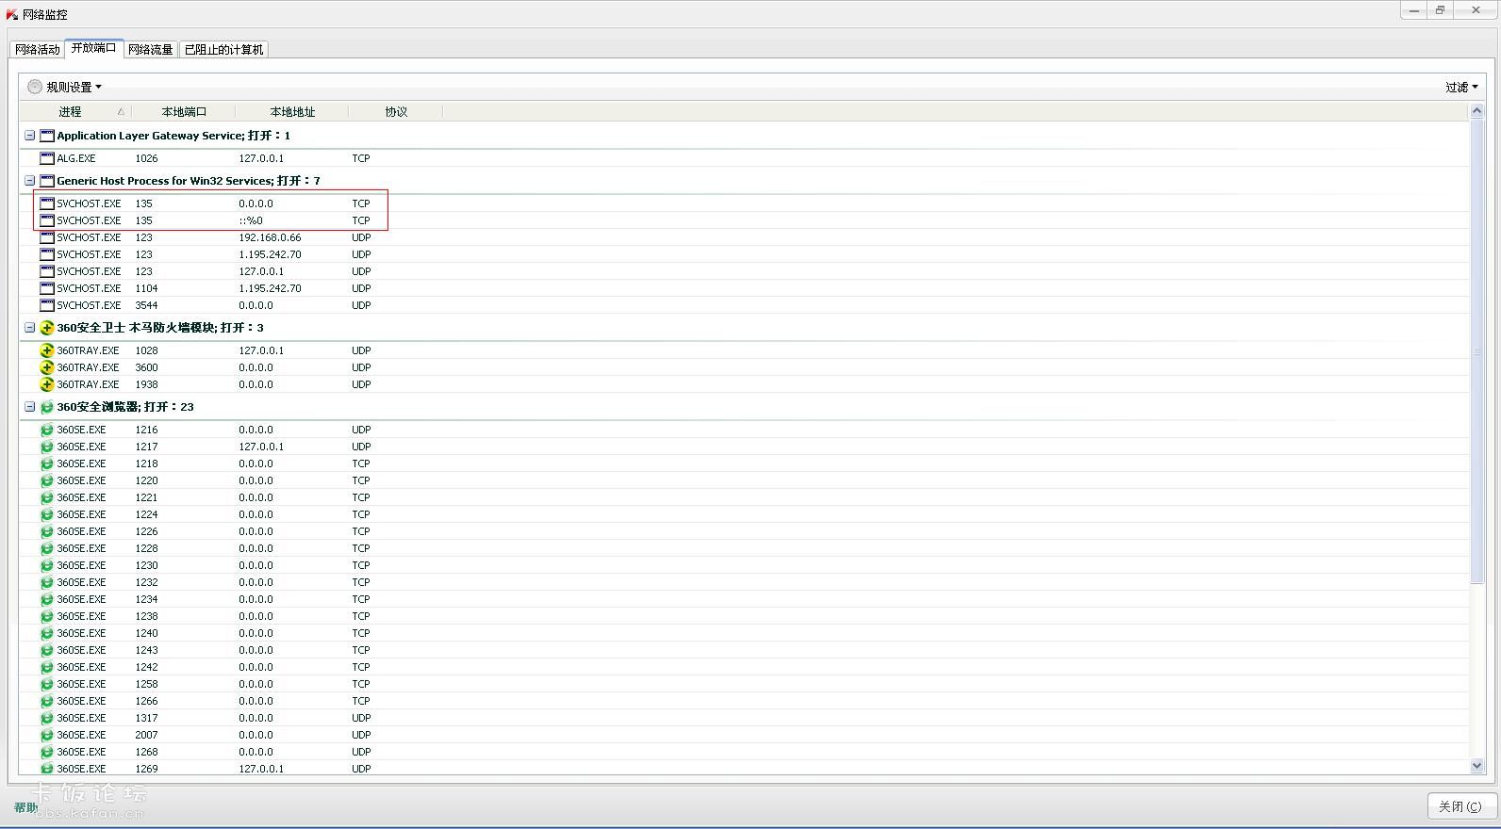Collapse the Generic Host Process group
Image resolution: width=1501 pixels, height=829 pixels.
pos(29,181)
